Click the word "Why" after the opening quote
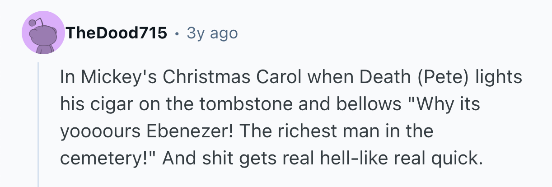Screen dimensions: 552x187 click(x=432, y=105)
